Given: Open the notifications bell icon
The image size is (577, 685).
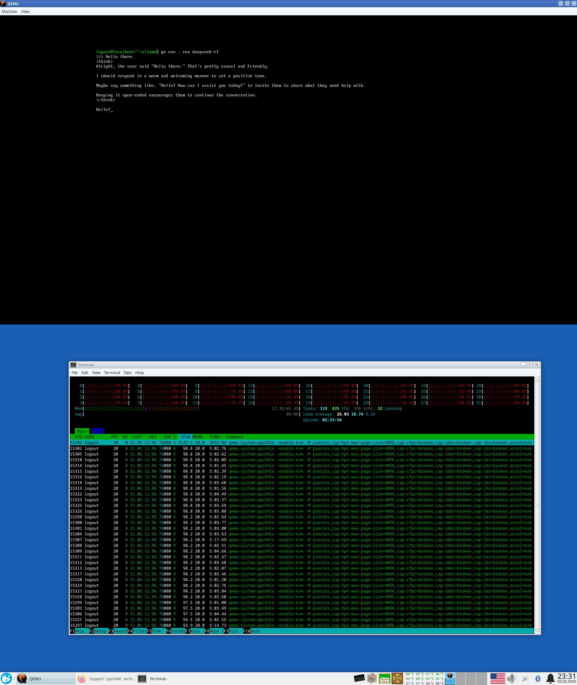Looking at the screenshot, I should click(551, 678).
